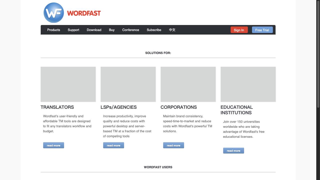Click the Wordfast logo icon

click(x=54, y=13)
